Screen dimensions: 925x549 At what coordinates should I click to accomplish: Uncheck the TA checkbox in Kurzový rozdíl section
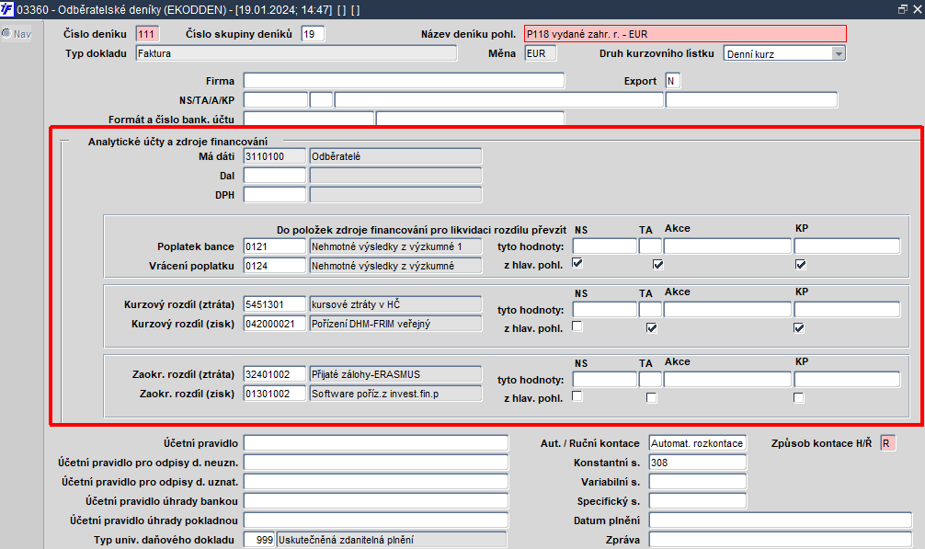click(651, 328)
